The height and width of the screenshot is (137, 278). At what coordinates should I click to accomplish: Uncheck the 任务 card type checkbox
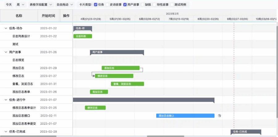coord(95,5)
